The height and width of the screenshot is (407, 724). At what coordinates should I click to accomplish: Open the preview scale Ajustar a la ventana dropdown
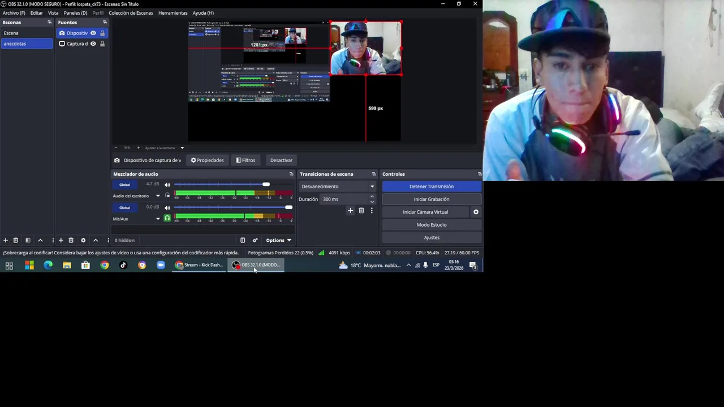[165, 148]
